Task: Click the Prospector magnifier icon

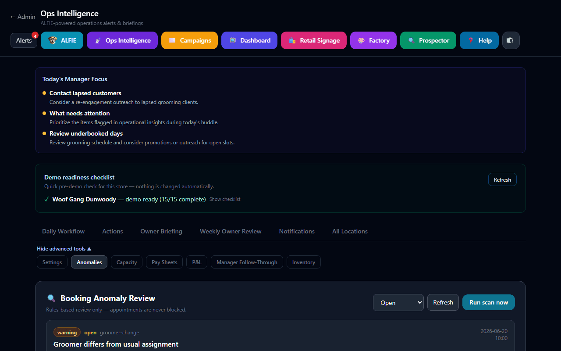Action: point(411,40)
